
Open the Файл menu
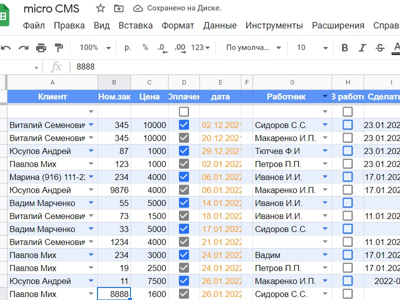click(33, 25)
